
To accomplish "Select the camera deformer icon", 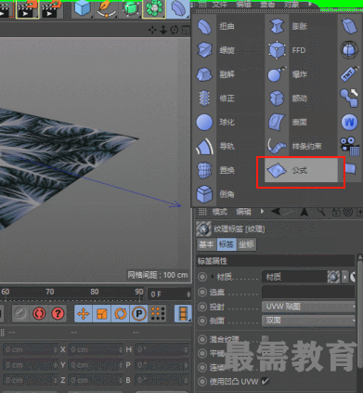I will pyautogui.click(x=349, y=146).
